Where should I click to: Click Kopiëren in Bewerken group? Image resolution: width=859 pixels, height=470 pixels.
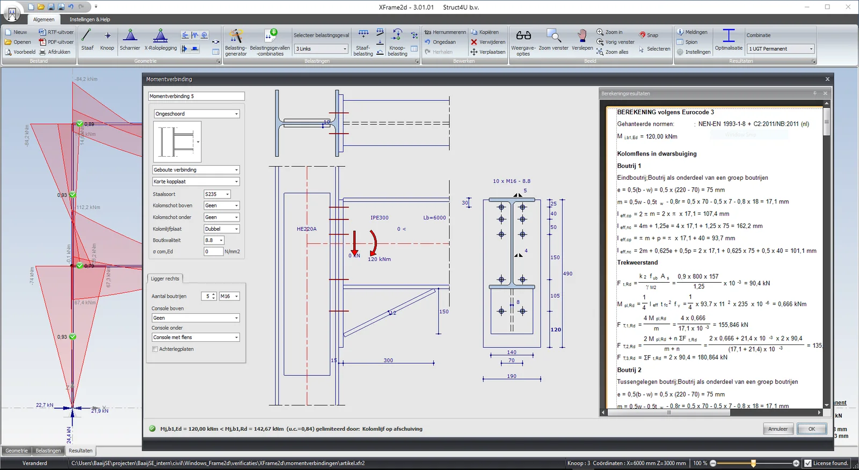[485, 32]
